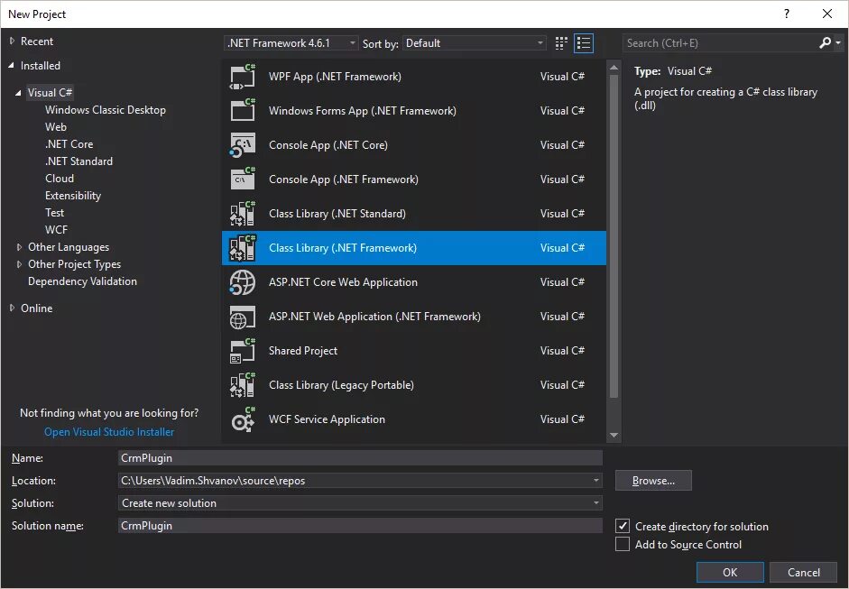The width and height of the screenshot is (849, 589).
Task: Select the Cloud category
Action: pyautogui.click(x=60, y=178)
